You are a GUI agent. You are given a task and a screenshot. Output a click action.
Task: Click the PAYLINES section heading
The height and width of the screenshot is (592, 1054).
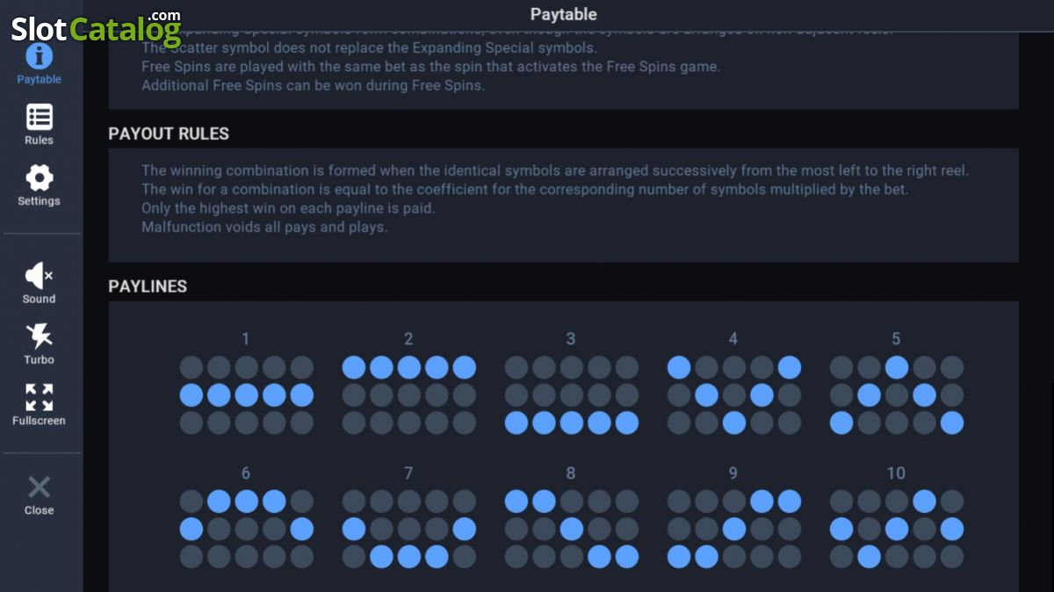pos(148,286)
